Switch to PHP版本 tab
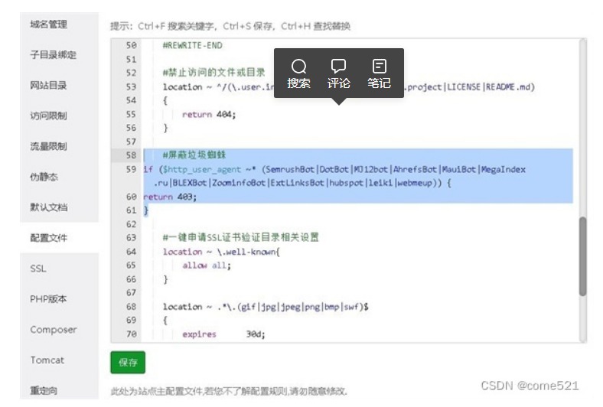 tap(48, 298)
